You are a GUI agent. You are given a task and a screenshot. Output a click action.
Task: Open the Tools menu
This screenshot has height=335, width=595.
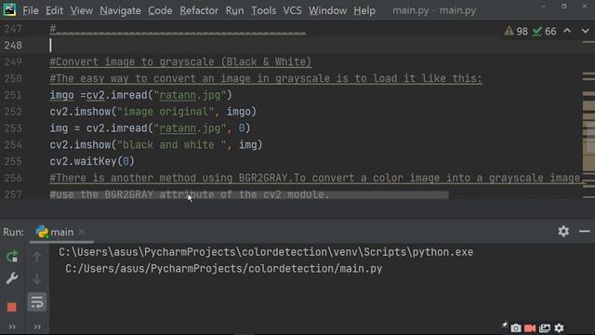[263, 10]
